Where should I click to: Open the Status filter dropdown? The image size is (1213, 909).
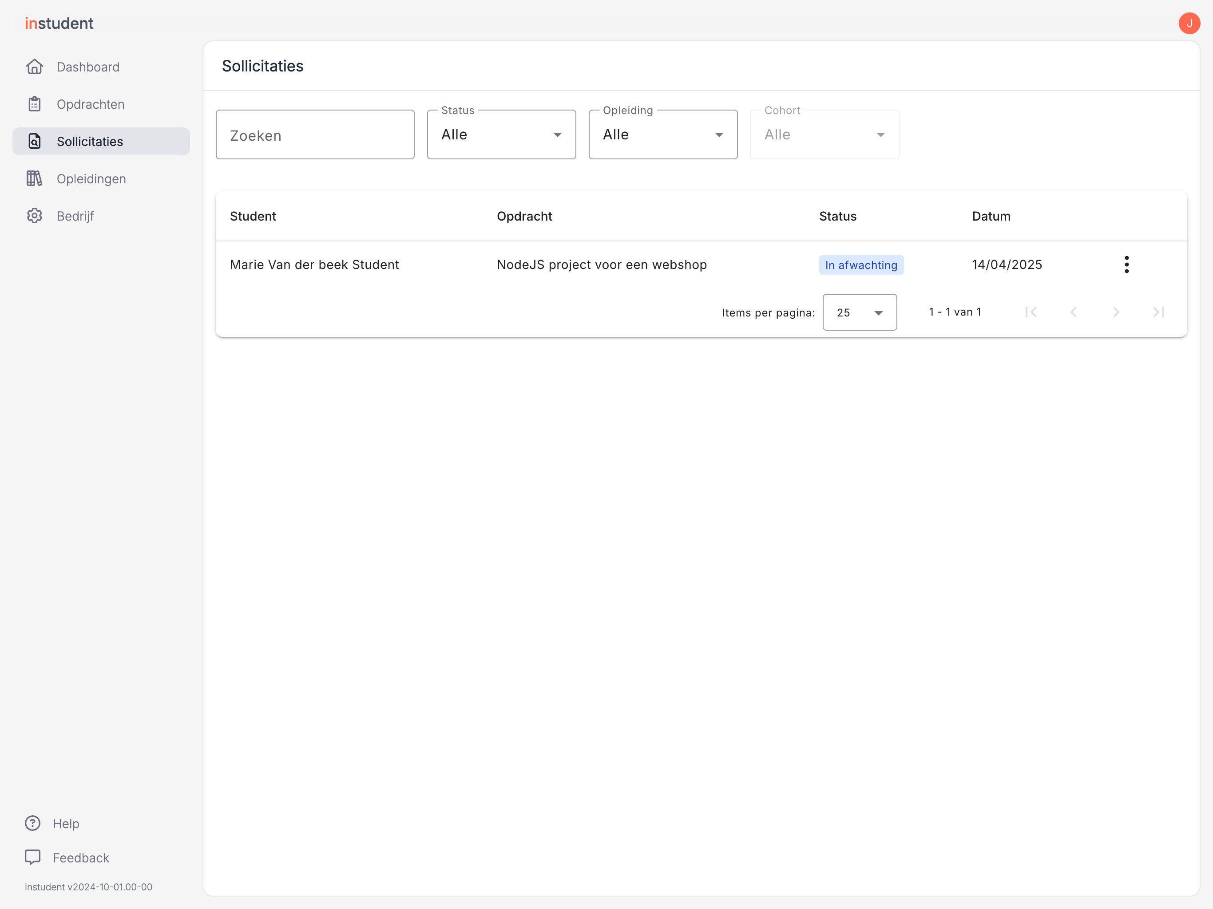tap(501, 135)
